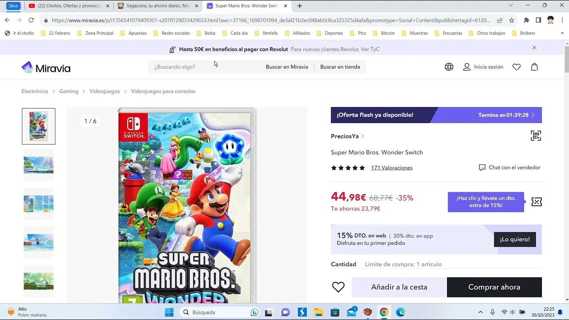Open the shopping cart bag icon
This screenshot has width=569, height=320.
tap(534, 67)
